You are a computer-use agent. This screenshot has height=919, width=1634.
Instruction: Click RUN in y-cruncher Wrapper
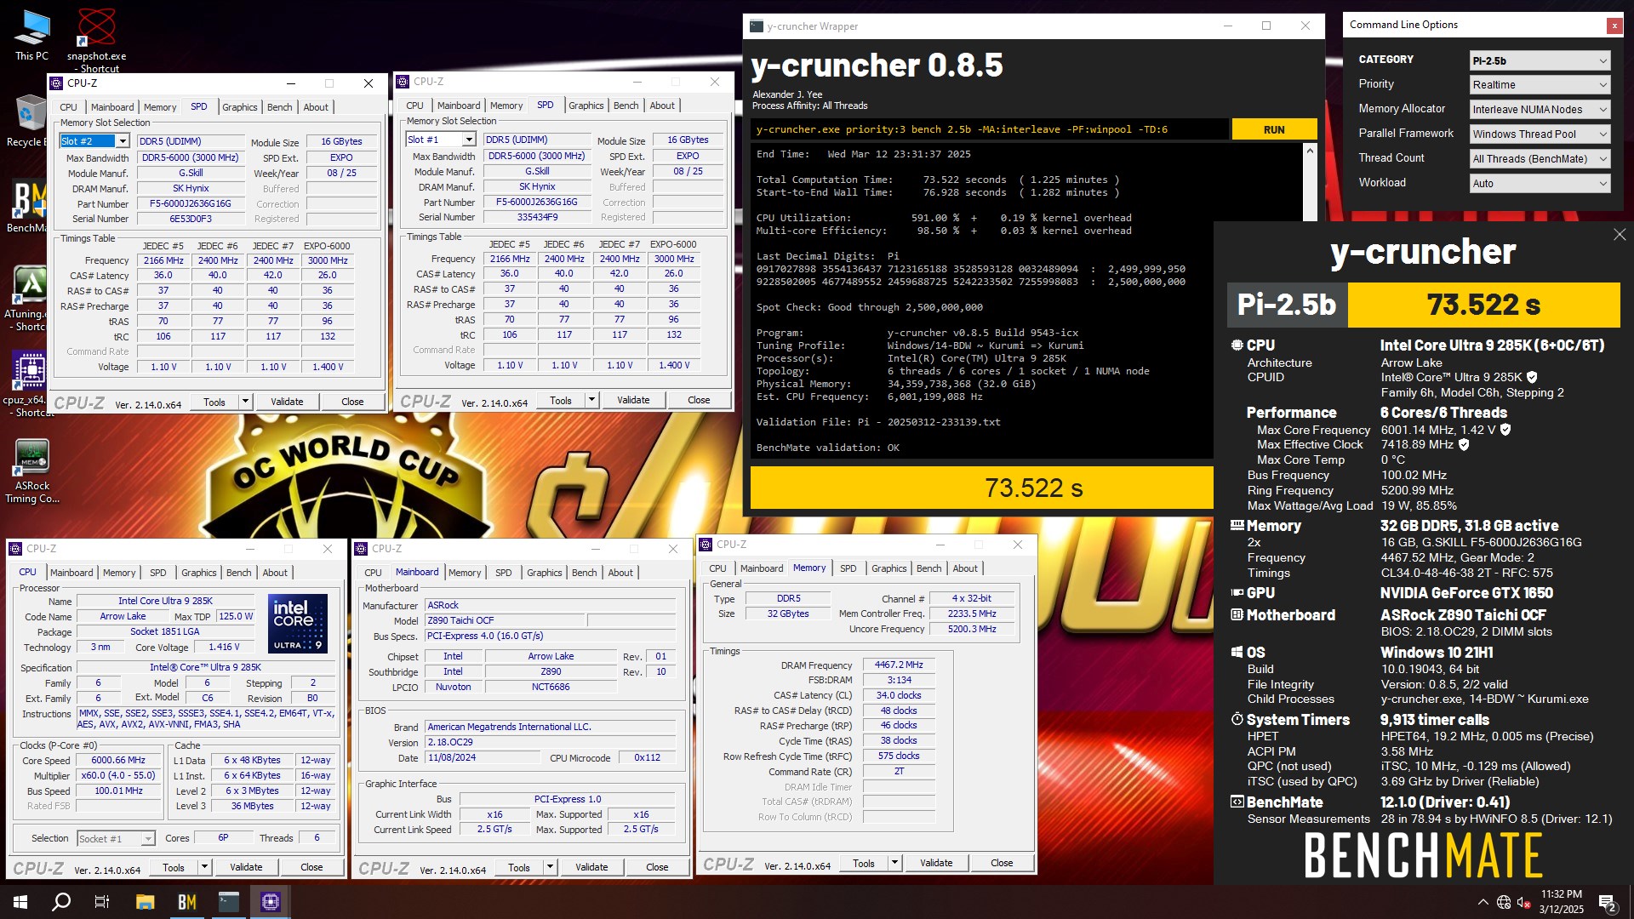point(1274,129)
